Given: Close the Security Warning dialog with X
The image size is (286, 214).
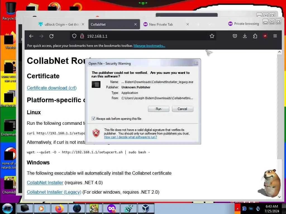Looking at the screenshot, I should (x=196, y=63).
